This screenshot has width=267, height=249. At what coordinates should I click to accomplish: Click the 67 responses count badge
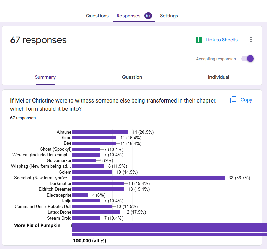tap(148, 16)
